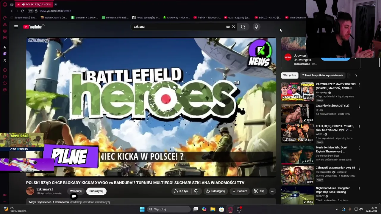Open menu for KASYNIARZE Z MALTY video
The width and height of the screenshot is (381, 214).
pos(359,85)
